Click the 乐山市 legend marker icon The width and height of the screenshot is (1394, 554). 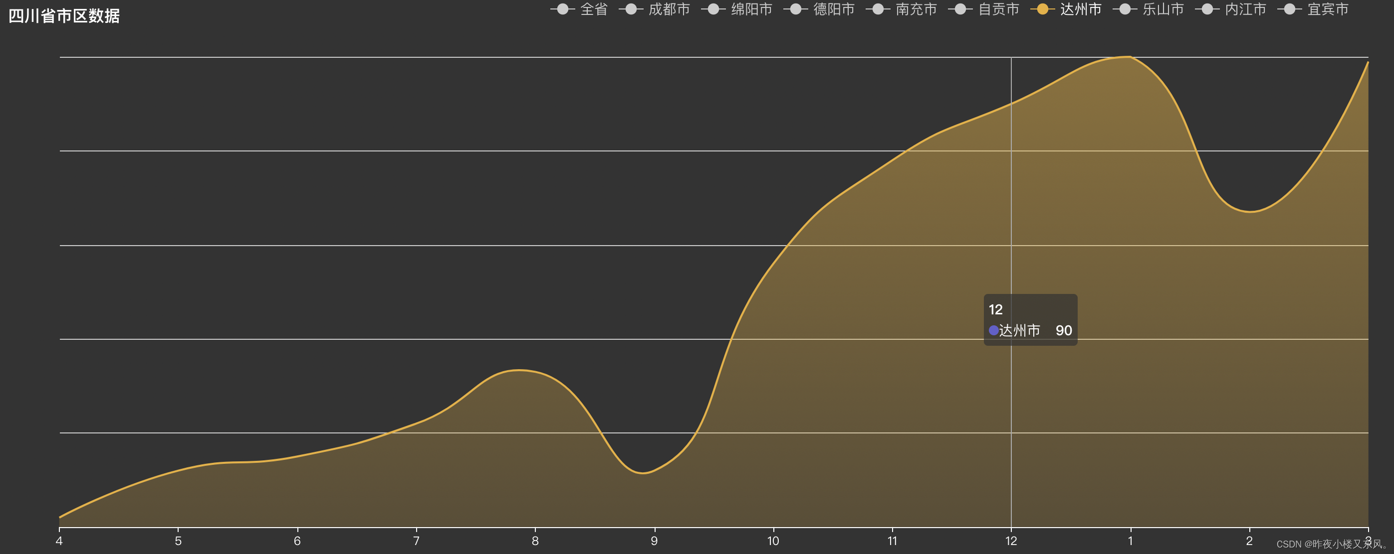[1125, 9]
